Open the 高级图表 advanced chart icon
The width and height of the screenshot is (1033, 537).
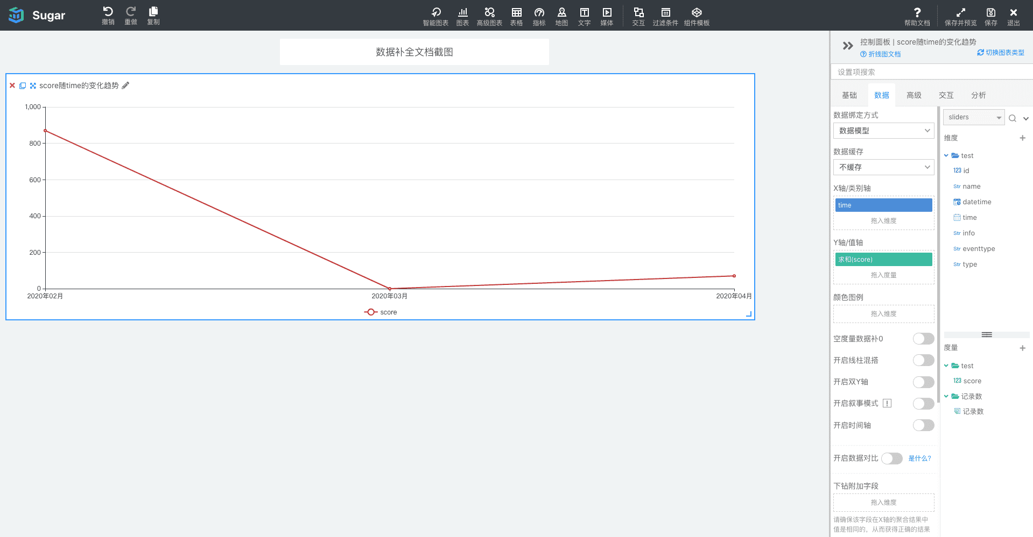click(x=489, y=16)
